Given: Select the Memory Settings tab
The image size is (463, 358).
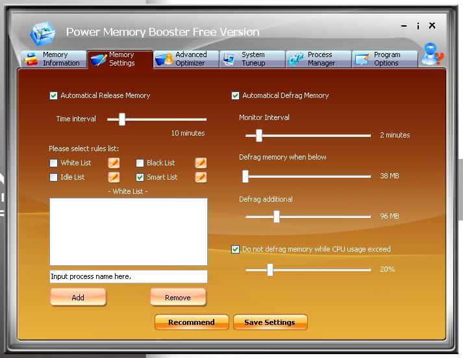Looking at the screenshot, I should tap(120, 59).
